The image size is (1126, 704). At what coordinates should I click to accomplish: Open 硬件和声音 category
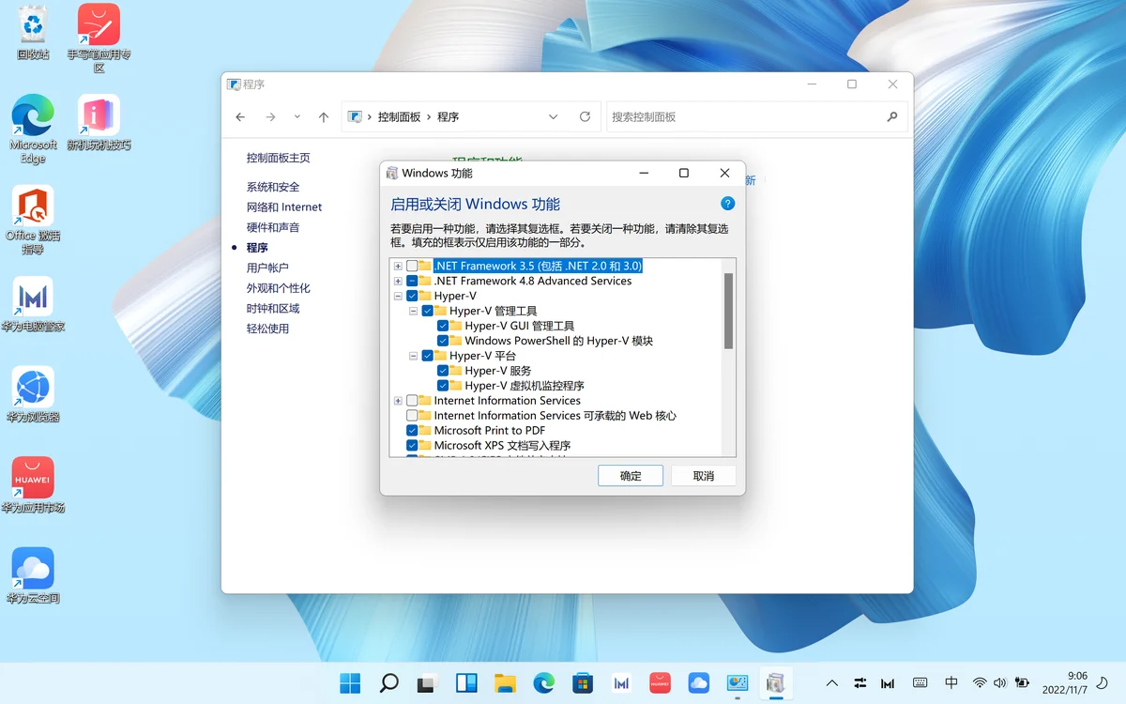pyautogui.click(x=273, y=228)
